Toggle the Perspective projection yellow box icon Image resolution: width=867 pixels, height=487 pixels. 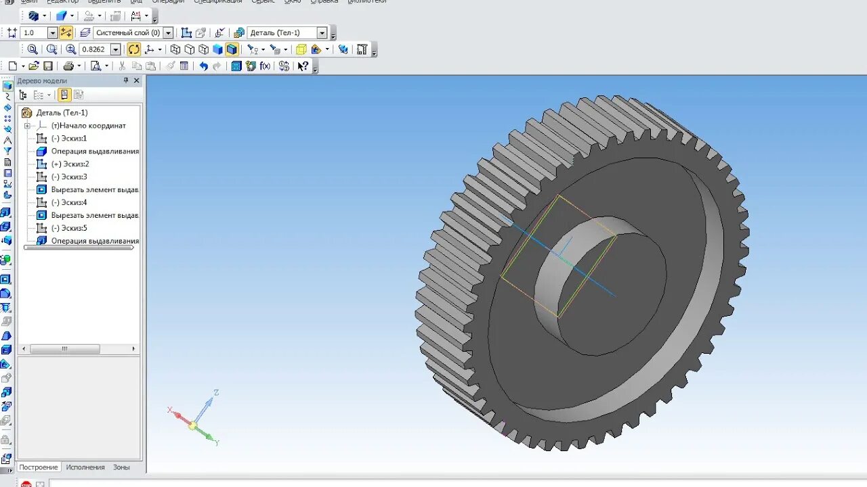tap(301, 49)
